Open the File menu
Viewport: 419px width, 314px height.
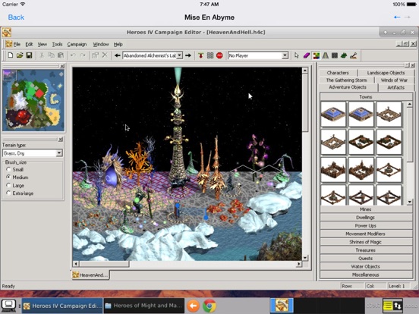[x=17, y=44]
